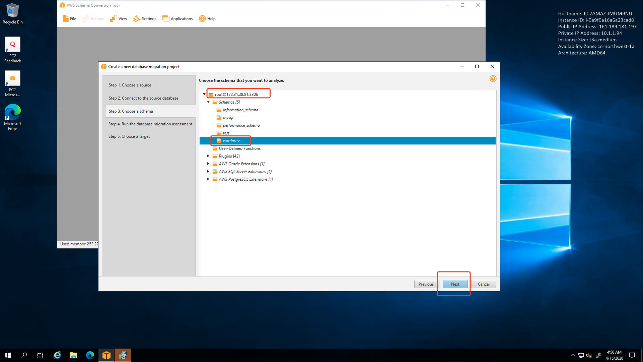This screenshot has width=643, height=362.
Task: Open the Applications menu
Action: tap(177, 19)
